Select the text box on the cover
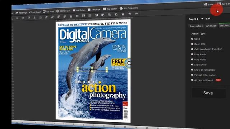The width and height of the screenshot is (230, 129). tap(92, 69)
